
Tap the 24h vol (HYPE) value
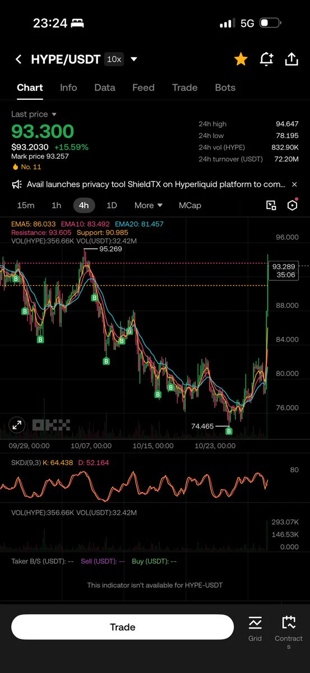point(285,147)
